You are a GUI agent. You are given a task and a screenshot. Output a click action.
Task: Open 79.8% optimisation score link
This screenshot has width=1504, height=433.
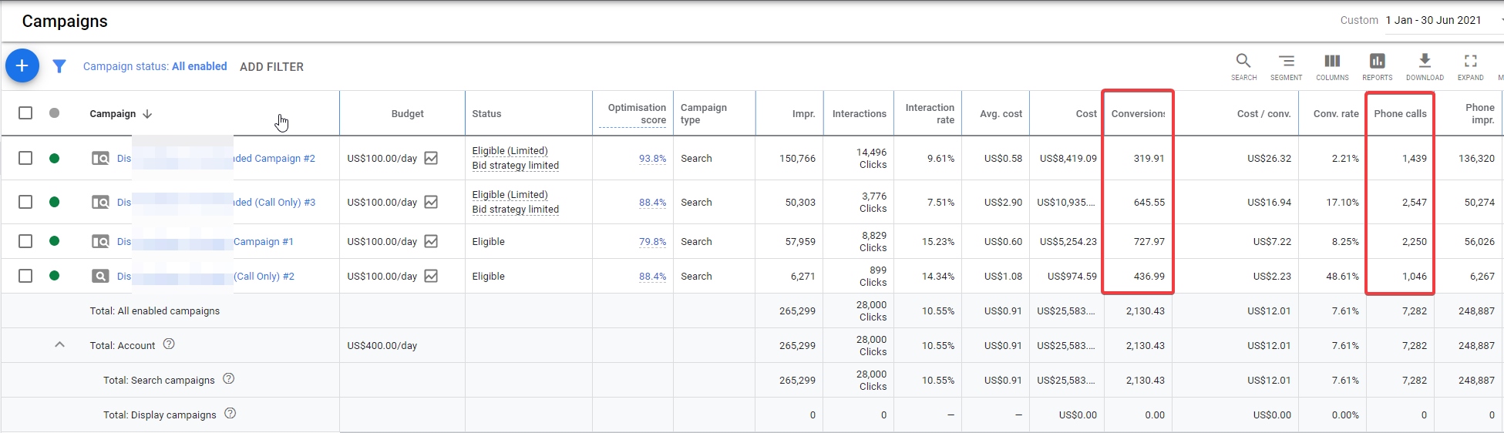click(x=652, y=241)
